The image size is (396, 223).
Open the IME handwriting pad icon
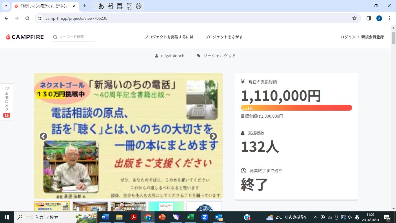pyautogui.click(x=110, y=6)
